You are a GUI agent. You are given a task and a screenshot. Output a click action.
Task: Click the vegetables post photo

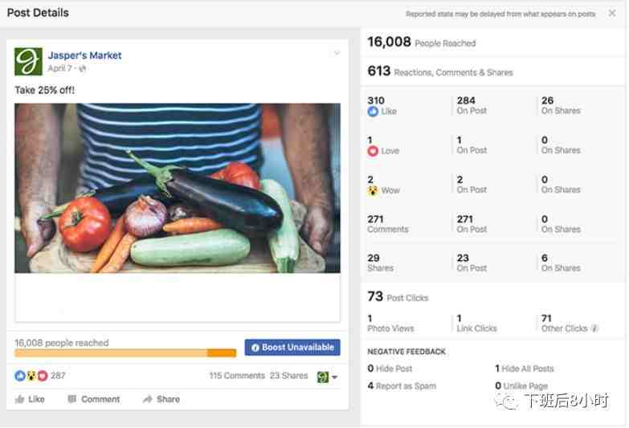178,188
